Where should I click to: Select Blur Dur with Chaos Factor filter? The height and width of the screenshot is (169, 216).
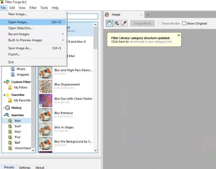(x=66, y=101)
